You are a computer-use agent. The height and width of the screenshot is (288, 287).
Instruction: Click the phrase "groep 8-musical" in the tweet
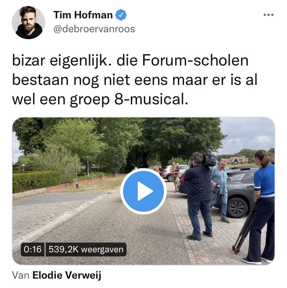click(129, 100)
